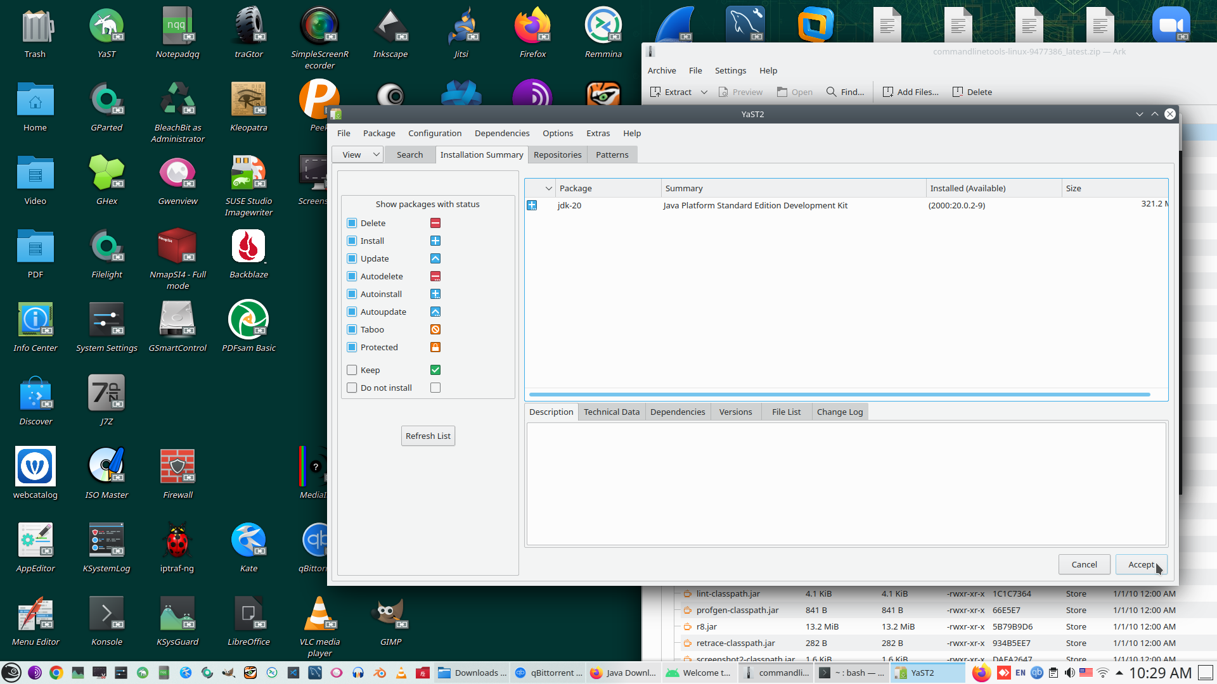
Task: Click the install status icon beside jdk-20
Action: point(532,205)
